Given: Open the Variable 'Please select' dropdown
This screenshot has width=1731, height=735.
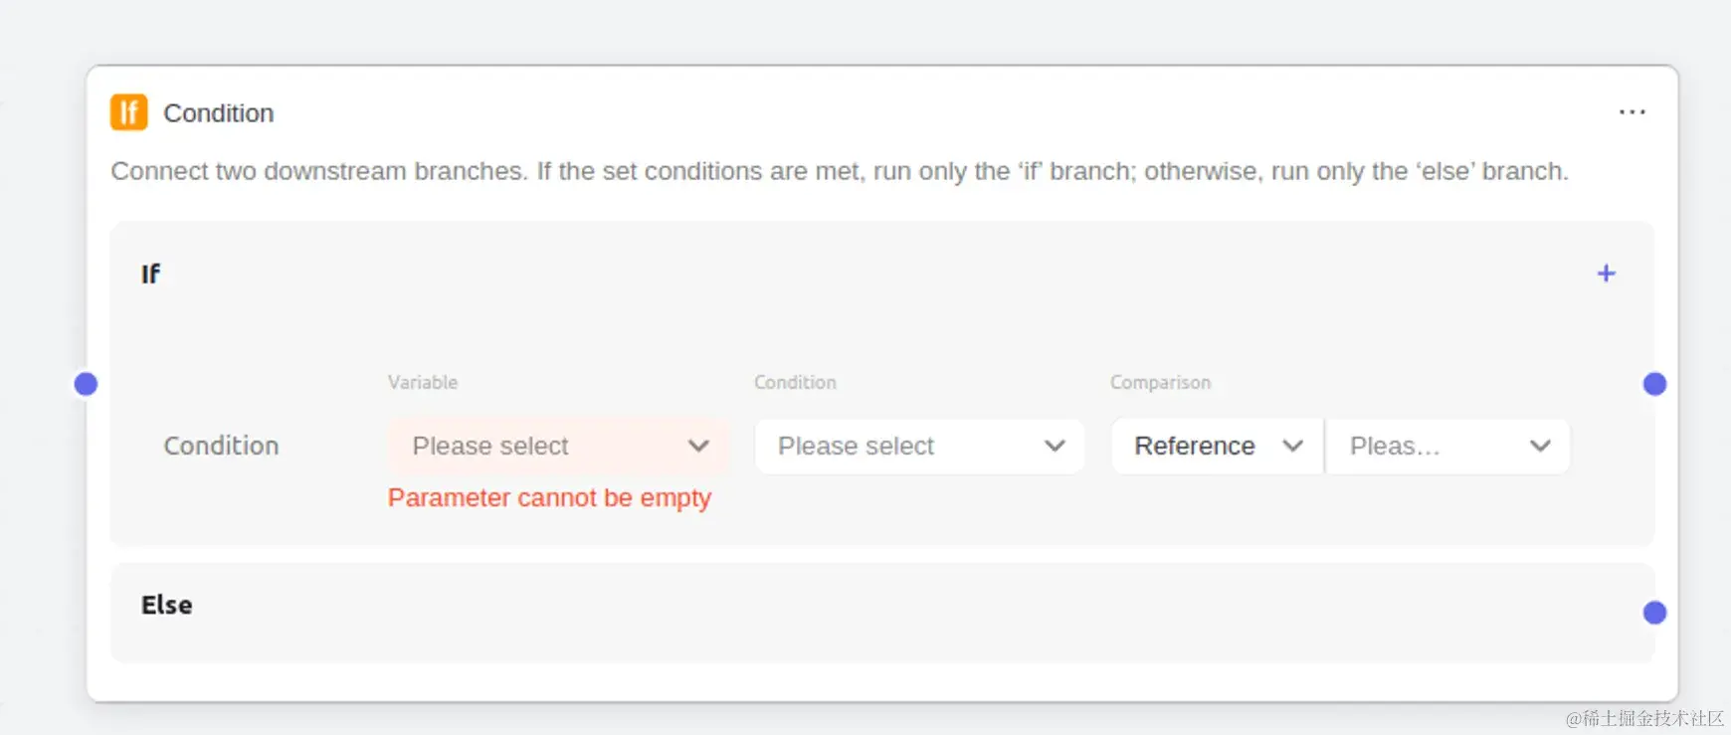Looking at the screenshot, I should 558,446.
